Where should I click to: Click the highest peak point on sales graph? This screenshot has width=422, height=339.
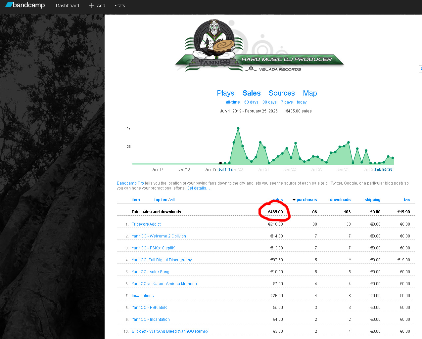pos(238,128)
